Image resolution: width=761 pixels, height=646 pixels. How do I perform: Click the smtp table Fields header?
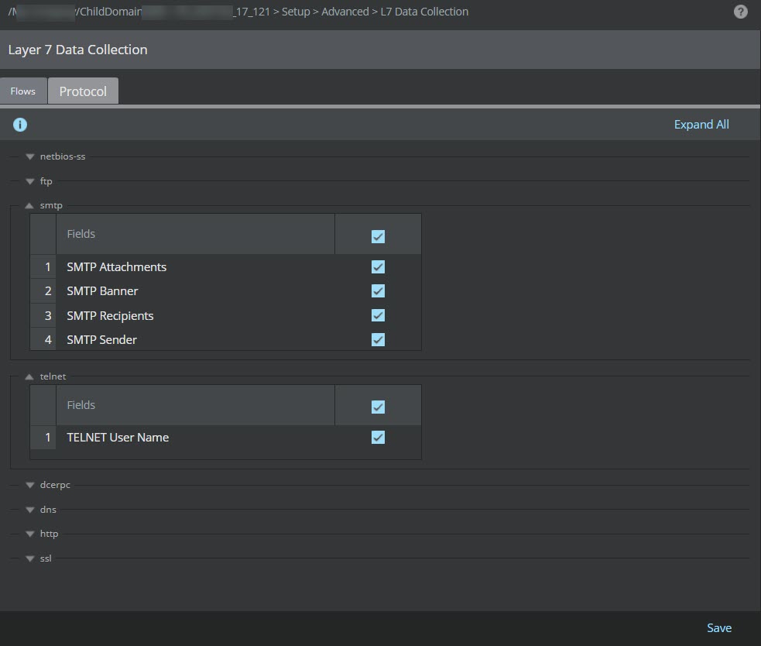point(81,234)
